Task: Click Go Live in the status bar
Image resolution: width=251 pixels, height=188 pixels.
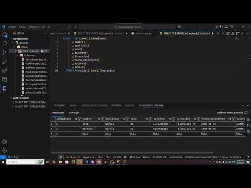Action: 135,157
